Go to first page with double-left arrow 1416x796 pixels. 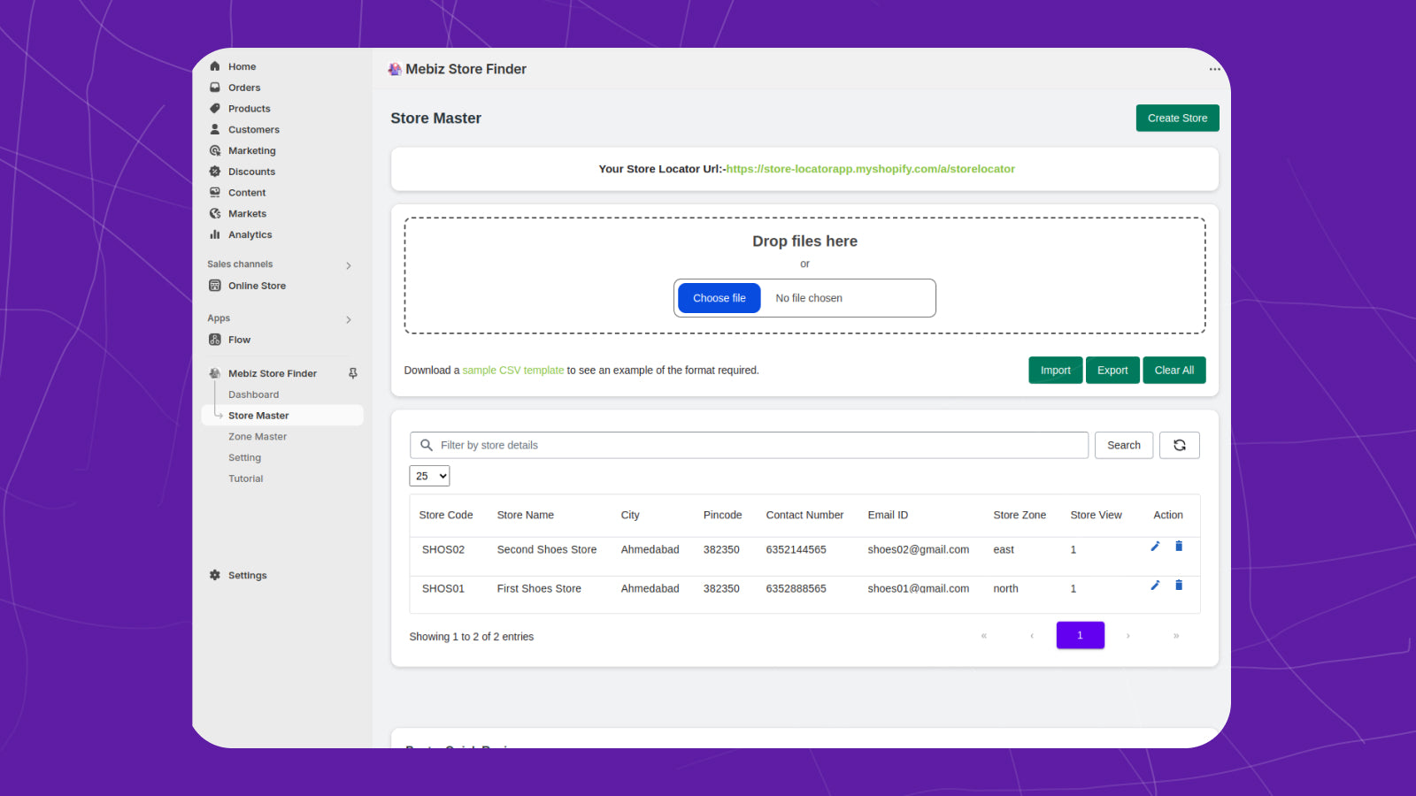pos(984,635)
